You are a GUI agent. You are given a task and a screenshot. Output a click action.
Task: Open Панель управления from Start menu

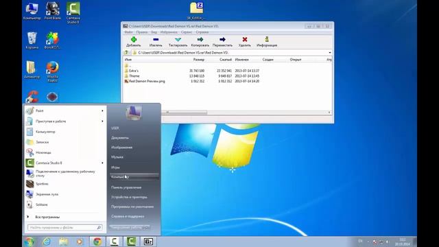(126, 187)
